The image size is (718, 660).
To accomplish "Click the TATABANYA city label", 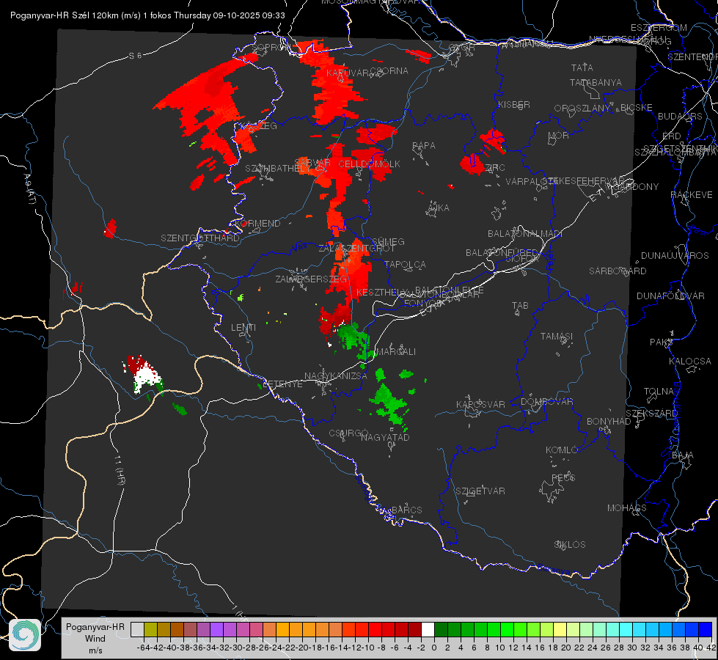I will tap(596, 82).
